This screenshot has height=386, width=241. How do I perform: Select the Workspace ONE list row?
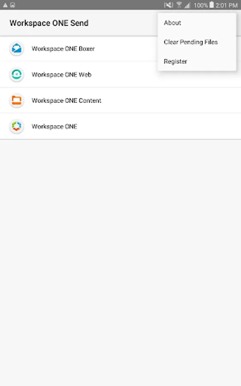tap(120, 126)
